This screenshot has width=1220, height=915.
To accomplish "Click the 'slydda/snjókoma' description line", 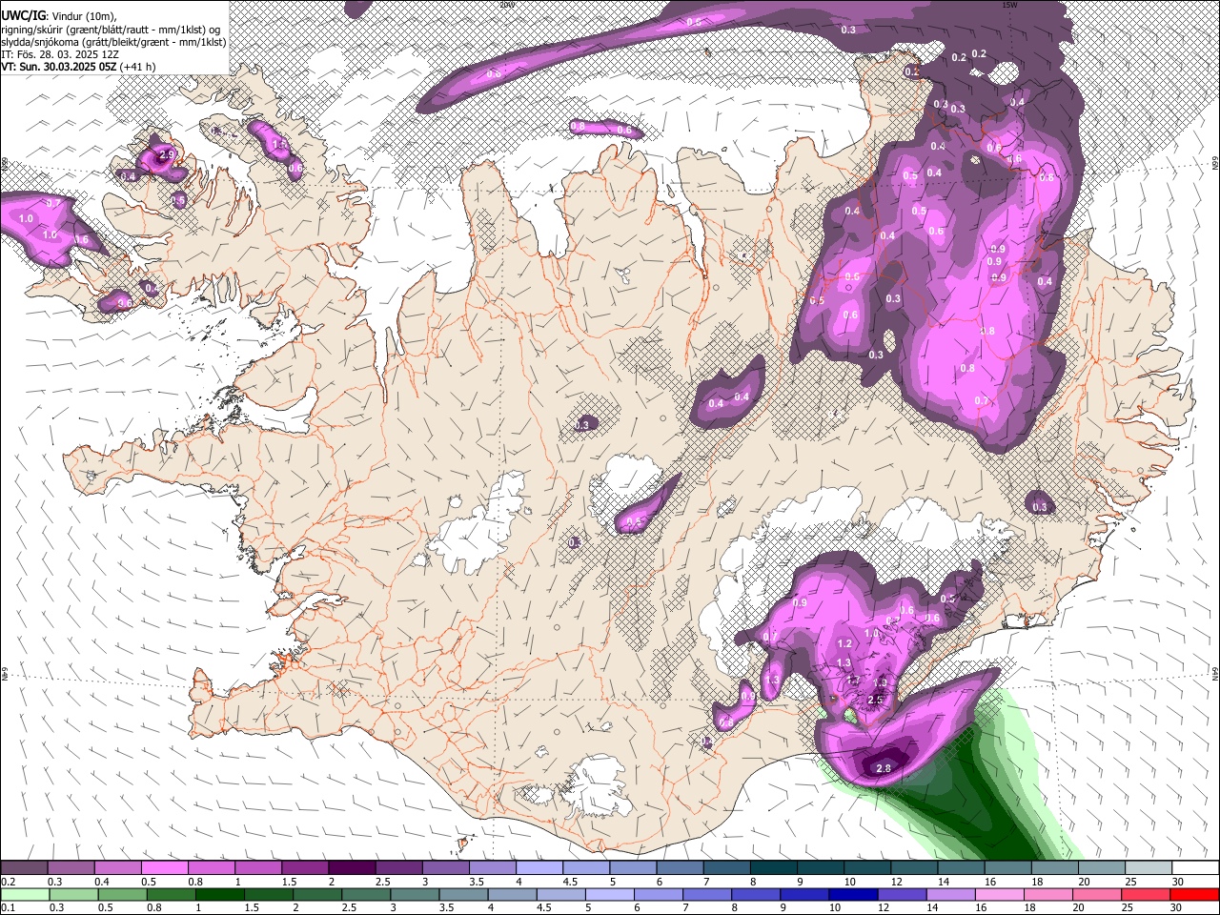I will [x=113, y=42].
